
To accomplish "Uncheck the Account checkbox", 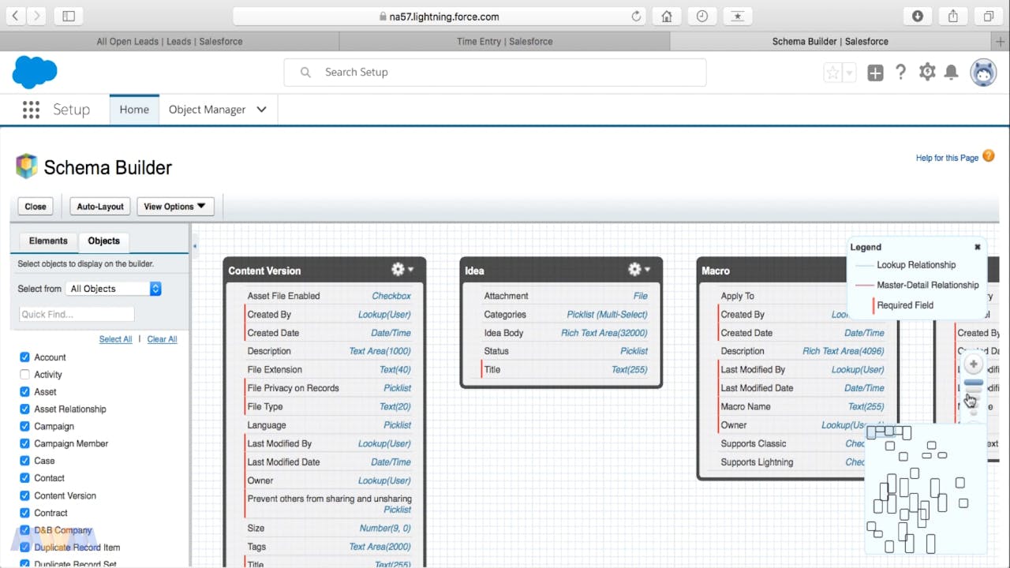I will 24,357.
